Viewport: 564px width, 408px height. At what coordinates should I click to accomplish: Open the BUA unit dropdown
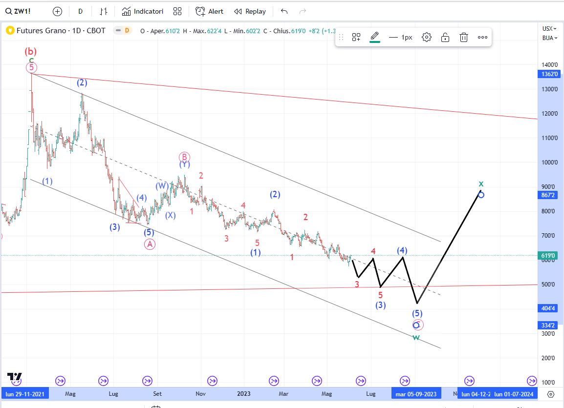tap(549, 38)
